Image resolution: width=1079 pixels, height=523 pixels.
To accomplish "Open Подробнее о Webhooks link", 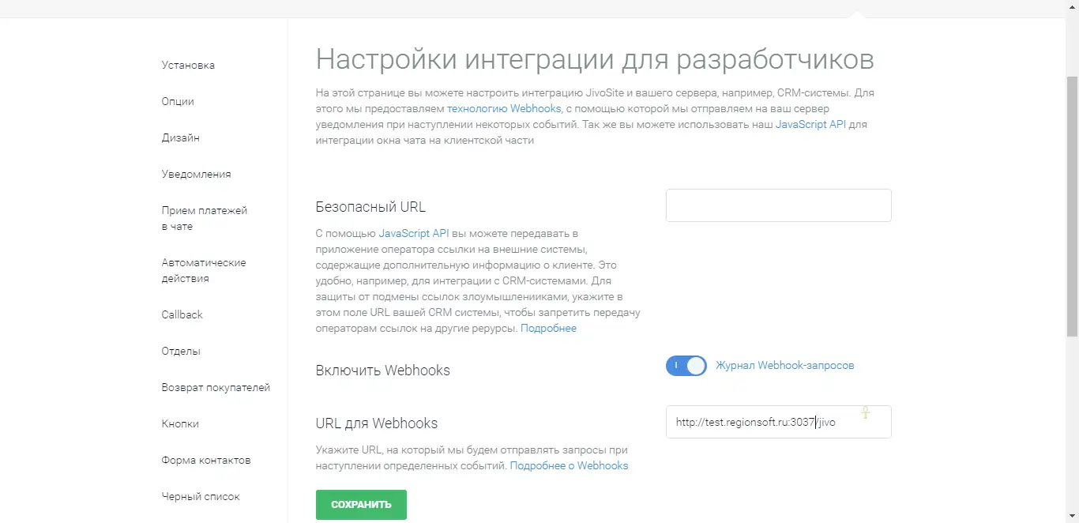I will 569,466.
